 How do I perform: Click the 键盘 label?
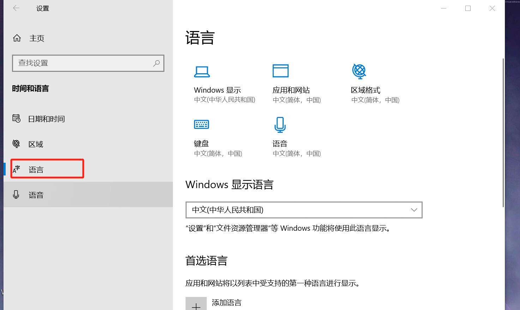pos(201,144)
